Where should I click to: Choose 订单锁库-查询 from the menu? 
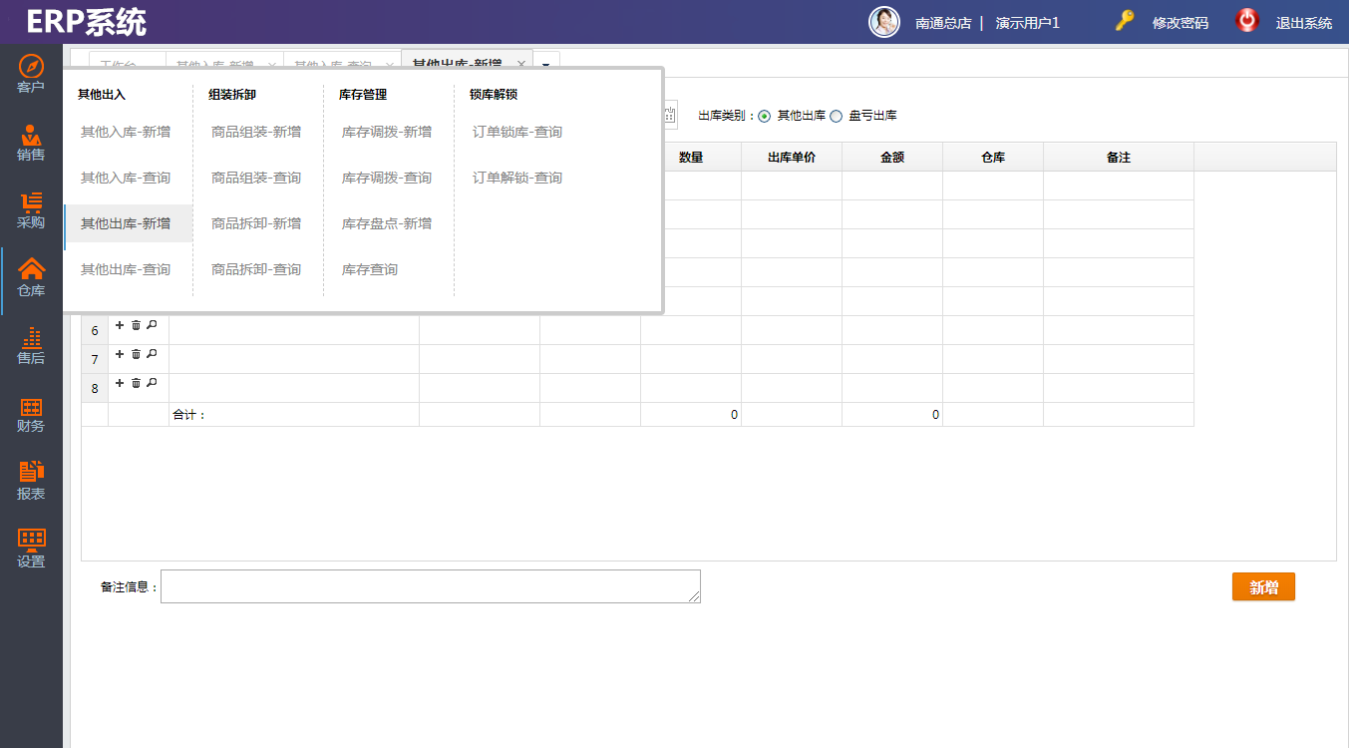[x=517, y=132]
